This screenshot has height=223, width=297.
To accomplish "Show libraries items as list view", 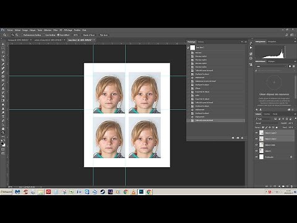I will click(x=293, y=66).
